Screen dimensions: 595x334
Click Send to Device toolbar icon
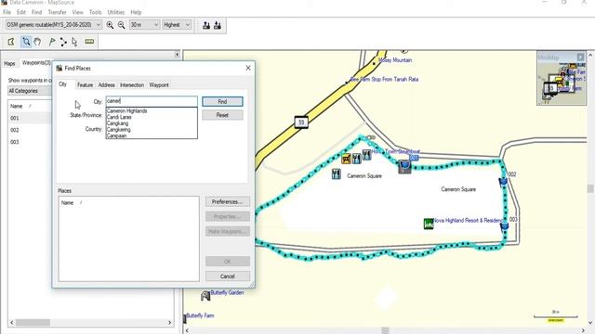click(x=206, y=25)
